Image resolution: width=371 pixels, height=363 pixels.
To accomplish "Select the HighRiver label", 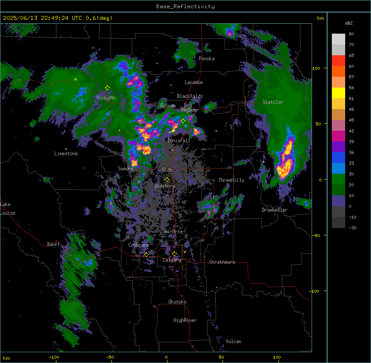I will click(x=185, y=320).
